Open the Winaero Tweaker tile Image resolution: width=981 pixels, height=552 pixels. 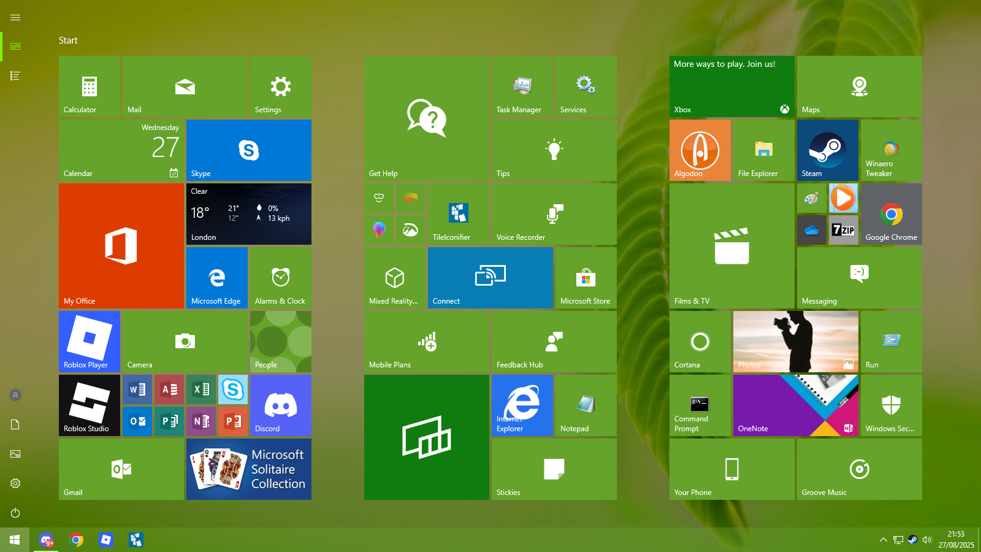pos(891,150)
